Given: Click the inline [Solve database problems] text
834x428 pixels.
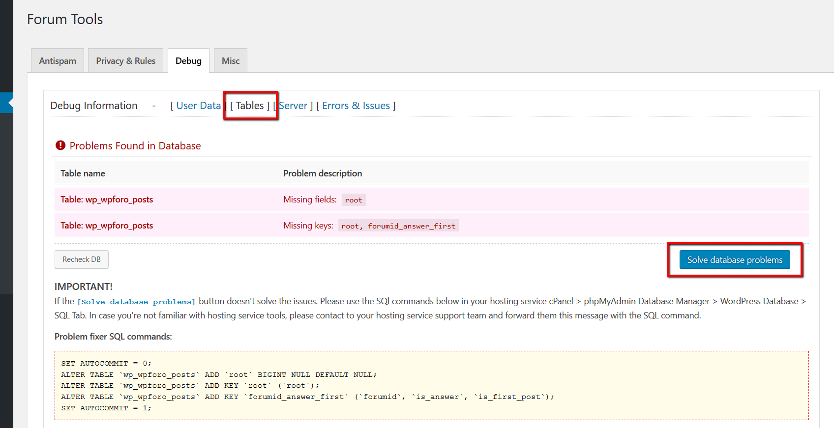Looking at the screenshot, I should tap(136, 302).
